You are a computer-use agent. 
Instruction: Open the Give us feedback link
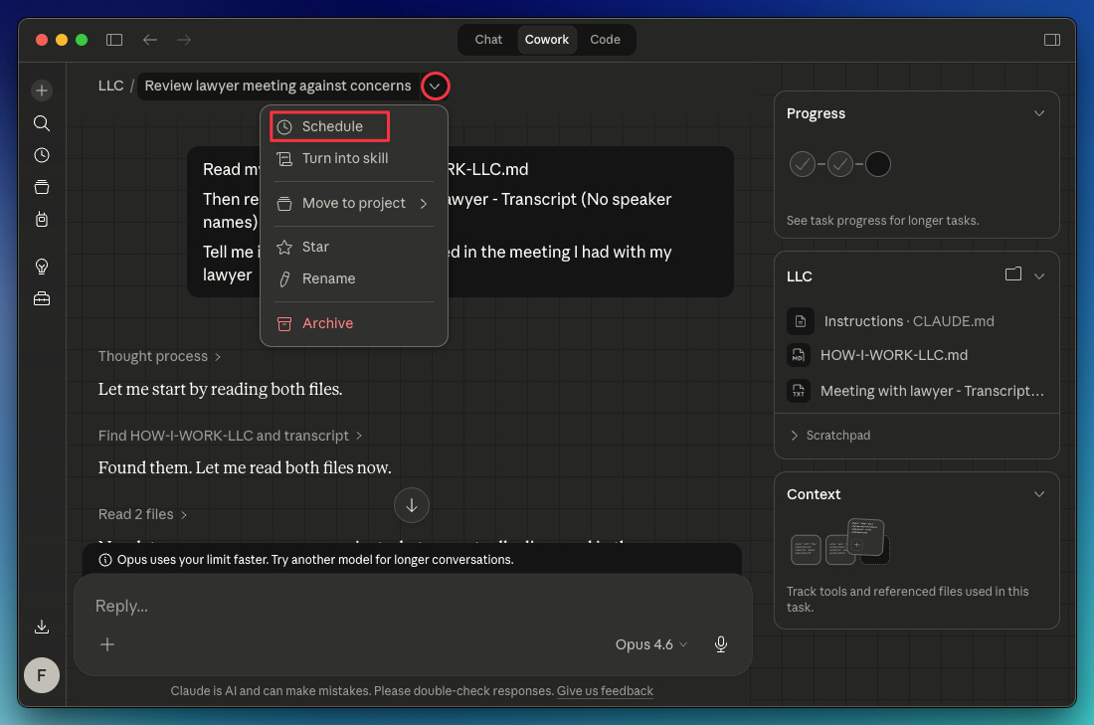[605, 691]
